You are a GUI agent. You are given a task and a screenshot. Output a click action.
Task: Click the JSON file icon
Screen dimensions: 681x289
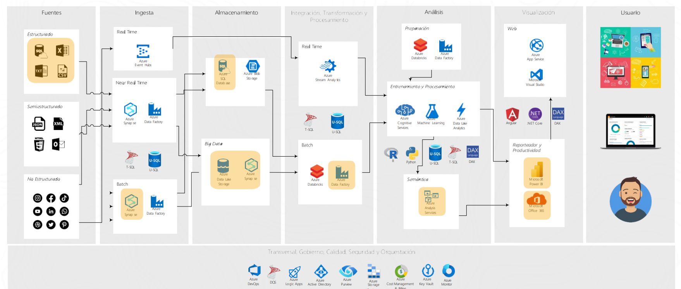click(x=38, y=124)
